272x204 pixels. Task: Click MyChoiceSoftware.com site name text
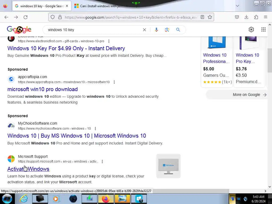(x=37, y=123)
